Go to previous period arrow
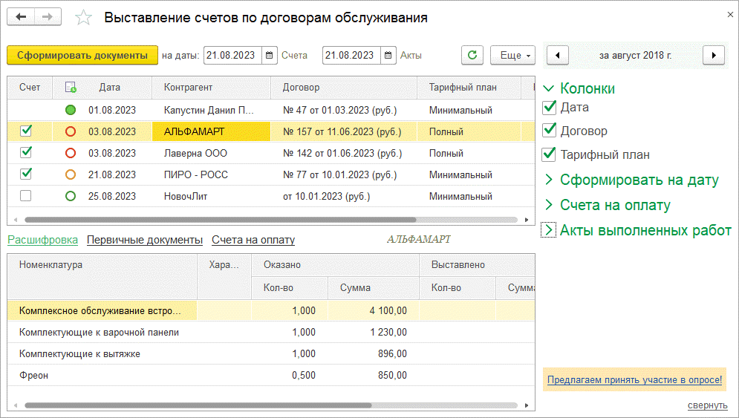 coord(558,55)
